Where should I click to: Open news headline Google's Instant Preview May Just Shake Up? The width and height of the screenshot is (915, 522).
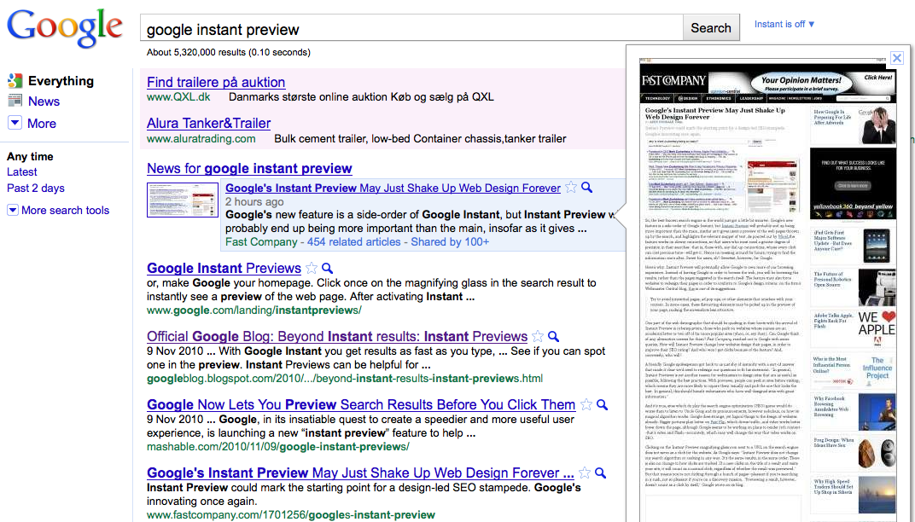(x=393, y=188)
